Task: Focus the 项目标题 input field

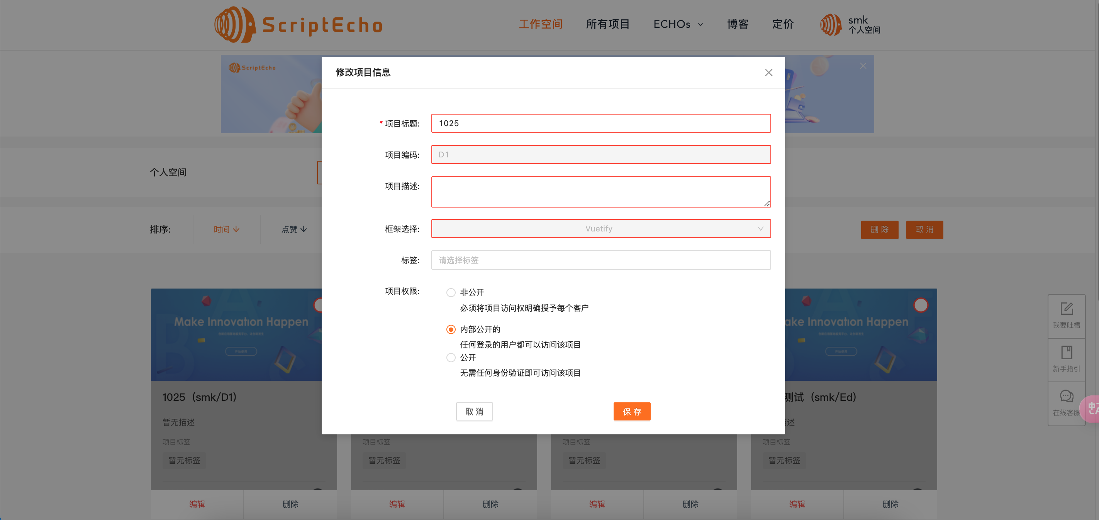Action: [601, 123]
